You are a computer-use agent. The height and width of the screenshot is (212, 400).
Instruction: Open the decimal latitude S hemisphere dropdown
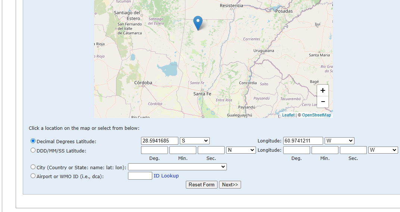[x=195, y=141]
